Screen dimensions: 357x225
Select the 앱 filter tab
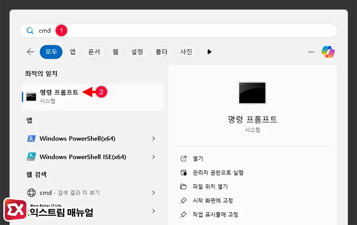pos(73,52)
